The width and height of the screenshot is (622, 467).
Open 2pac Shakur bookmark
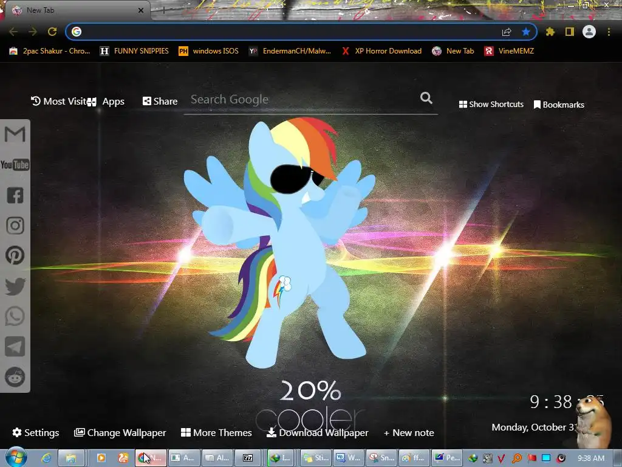(x=50, y=51)
